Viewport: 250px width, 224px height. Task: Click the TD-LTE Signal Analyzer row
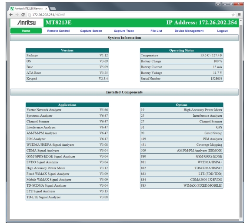(x=67, y=197)
